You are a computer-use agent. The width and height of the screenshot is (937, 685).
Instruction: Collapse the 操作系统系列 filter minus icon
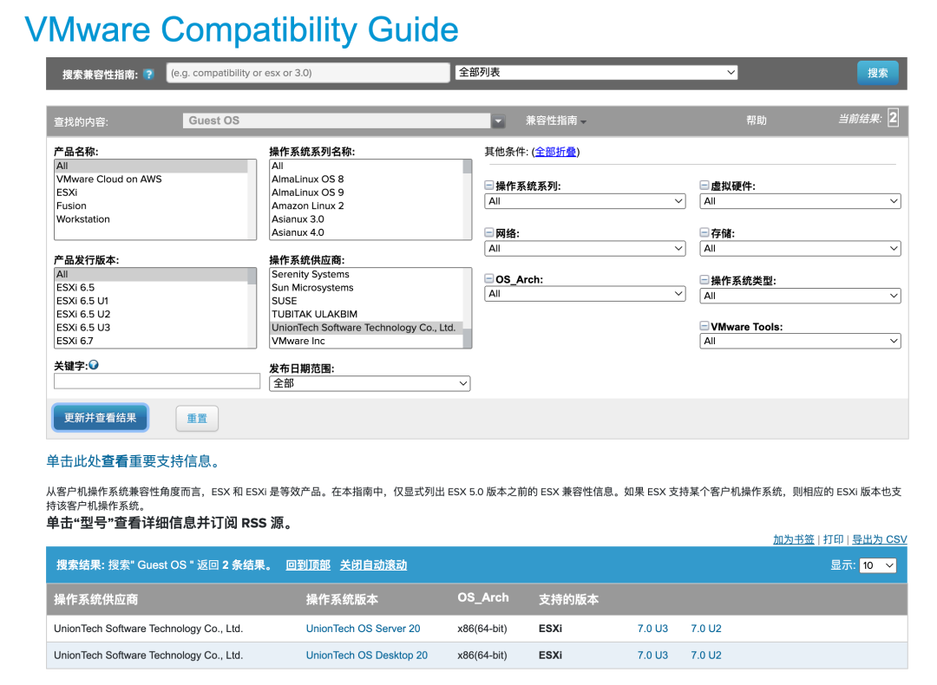click(x=488, y=186)
